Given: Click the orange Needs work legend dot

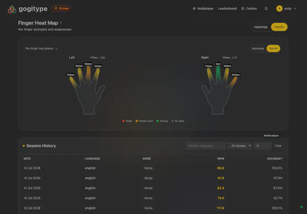Looking at the screenshot, I should (137, 121).
